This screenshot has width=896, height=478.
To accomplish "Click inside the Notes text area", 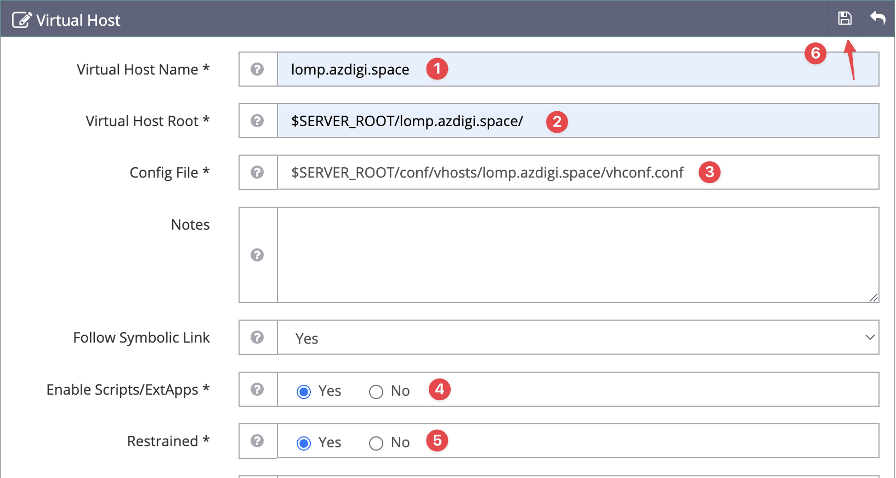I will [576, 255].
